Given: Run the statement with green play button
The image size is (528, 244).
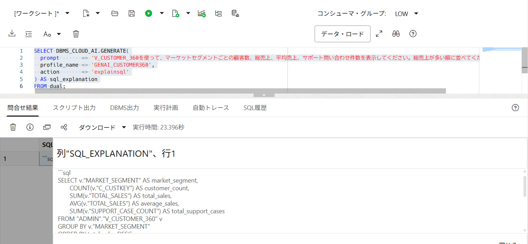Looking at the screenshot, I should coord(149,13).
